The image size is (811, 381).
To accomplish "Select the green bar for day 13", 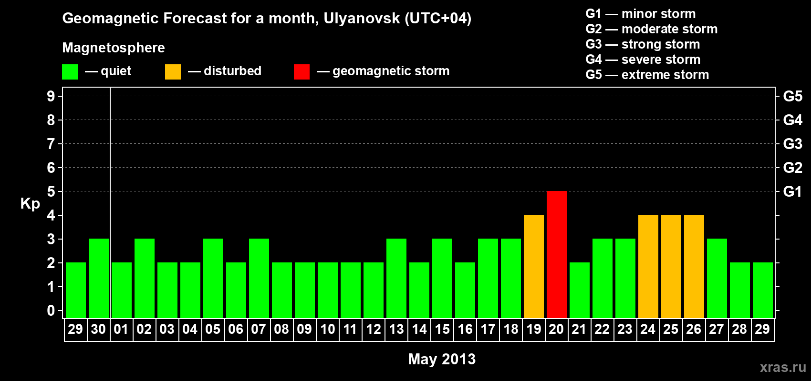I will tap(396, 278).
